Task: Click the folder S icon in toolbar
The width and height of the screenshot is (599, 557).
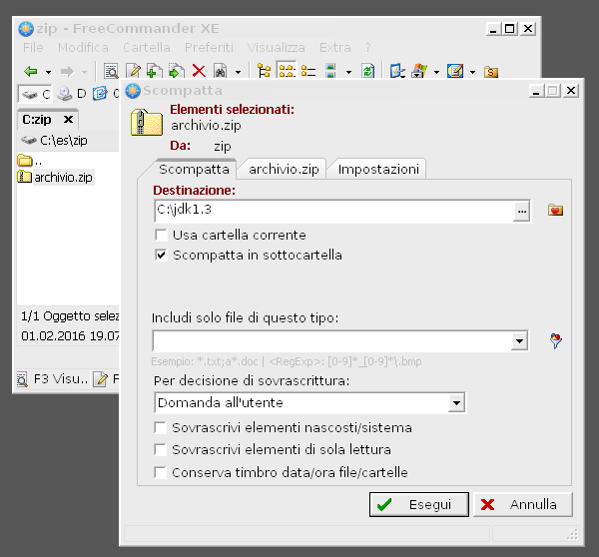Action: click(491, 72)
